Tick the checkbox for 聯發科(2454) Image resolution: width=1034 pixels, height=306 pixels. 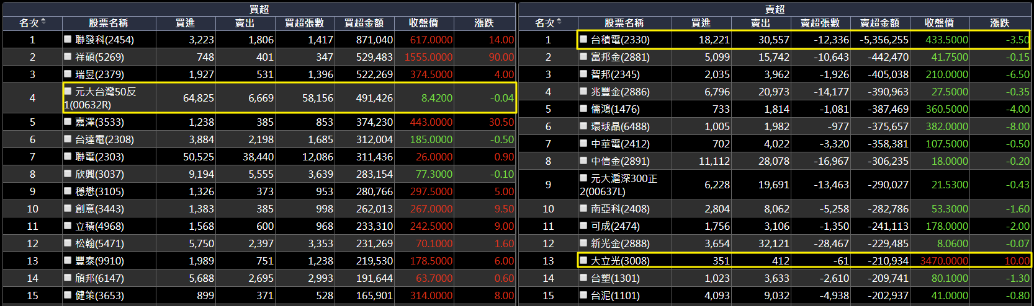coord(68,39)
